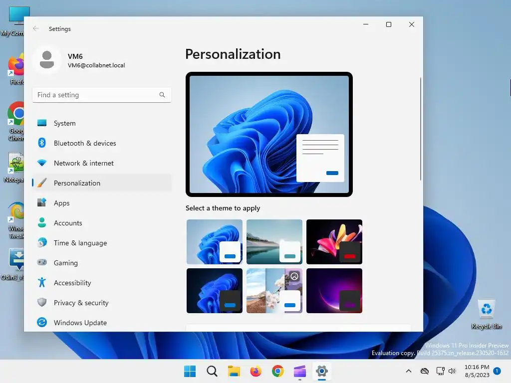Open the Apps settings page

click(x=102, y=203)
